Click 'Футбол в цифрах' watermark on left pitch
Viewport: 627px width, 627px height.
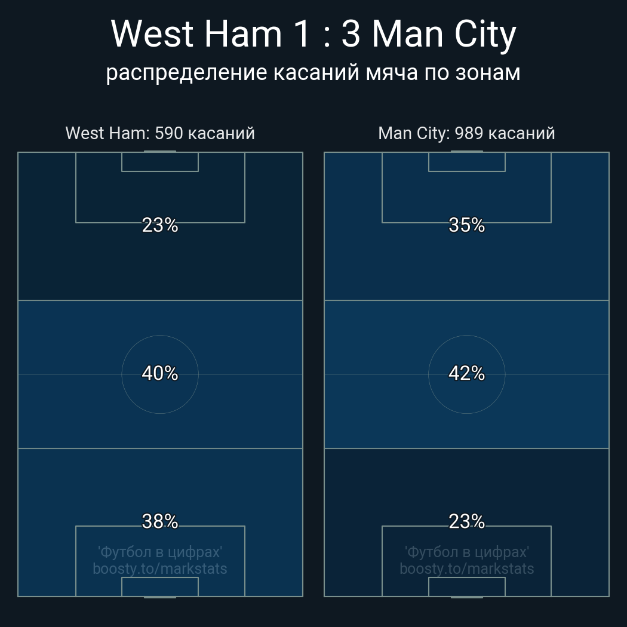160,552
